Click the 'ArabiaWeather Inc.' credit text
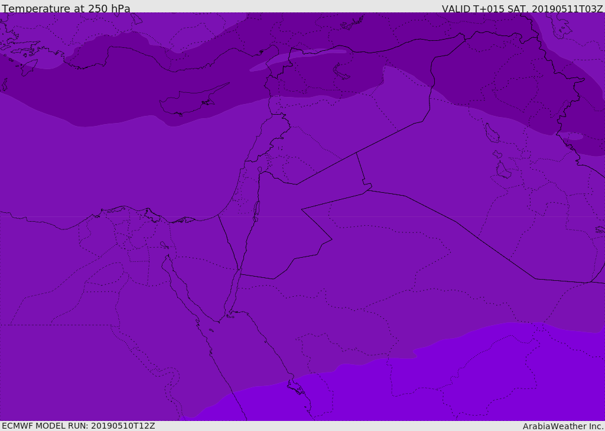The image size is (605, 431). pyautogui.click(x=564, y=426)
